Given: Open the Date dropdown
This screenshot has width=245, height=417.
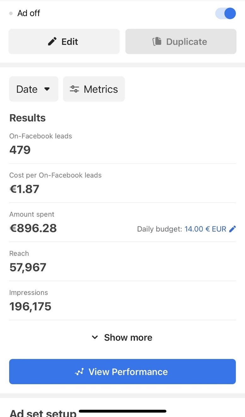Looking at the screenshot, I should click(x=33, y=89).
